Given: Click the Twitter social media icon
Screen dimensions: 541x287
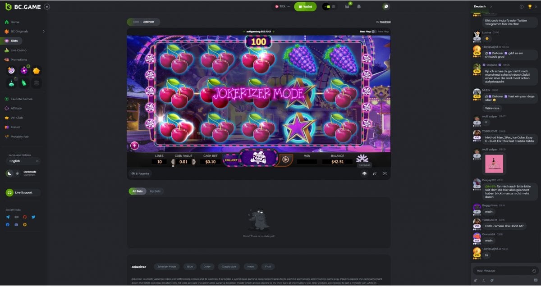Looking at the screenshot, I should pyautogui.click(x=33, y=217).
